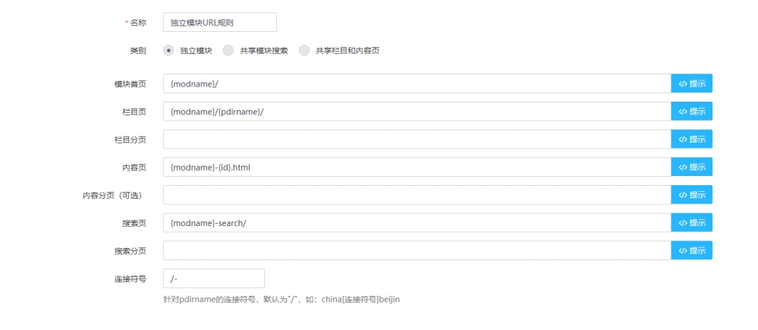Focus the 模块首页 URL rule field
Viewport: 758px width, 330px height.
tap(416, 83)
